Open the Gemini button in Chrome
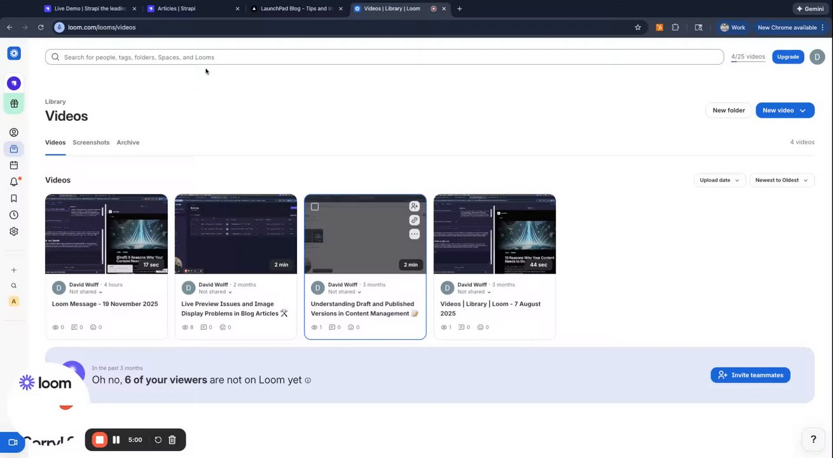833x458 pixels. tap(810, 9)
